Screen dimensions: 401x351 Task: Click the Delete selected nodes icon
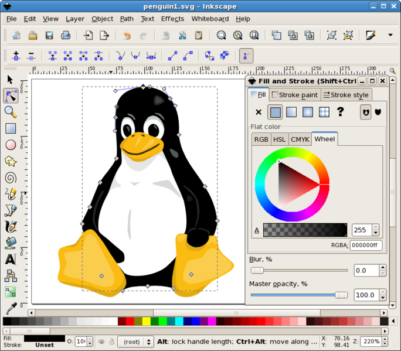click(31, 56)
